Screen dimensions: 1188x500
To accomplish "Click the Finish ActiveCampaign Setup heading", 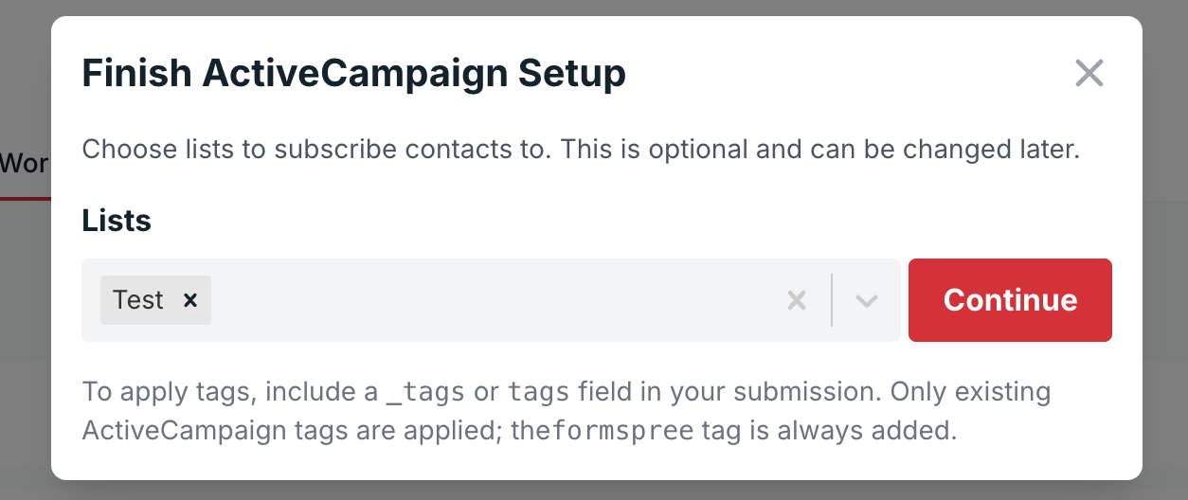I will point(353,73).
